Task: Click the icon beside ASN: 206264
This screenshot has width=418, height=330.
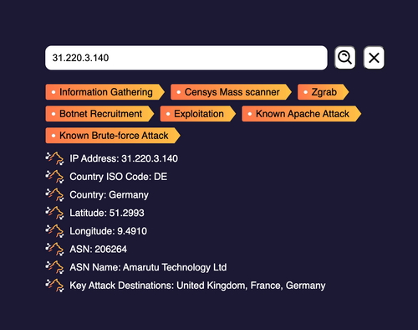Action: (54, 249)
